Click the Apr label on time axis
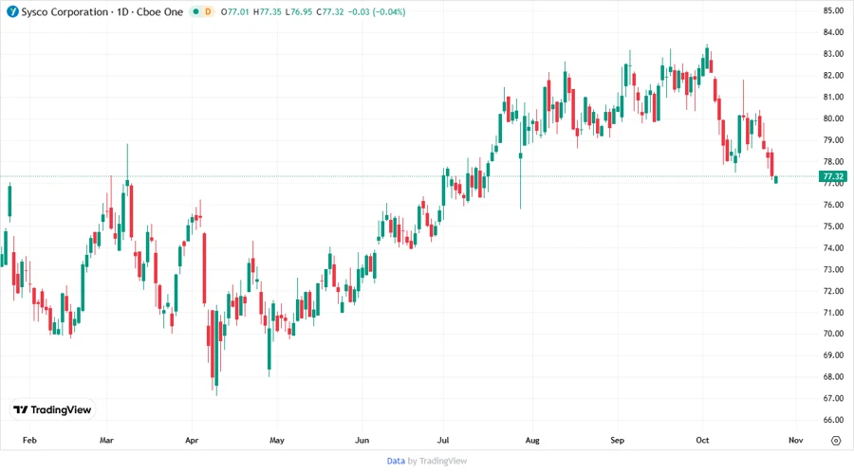This screenshot has width=854, height=472. coord(192,441)
